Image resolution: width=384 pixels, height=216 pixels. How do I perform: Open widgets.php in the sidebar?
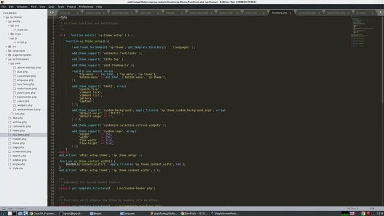(x=25, y=105)
